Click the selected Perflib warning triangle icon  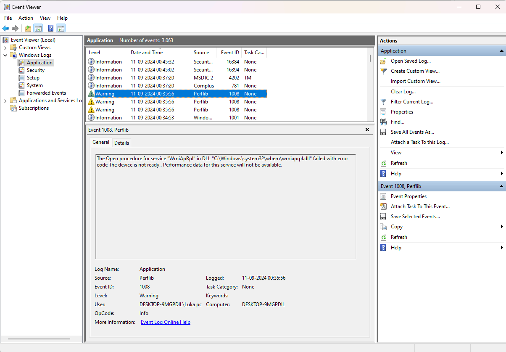point(91,94)
